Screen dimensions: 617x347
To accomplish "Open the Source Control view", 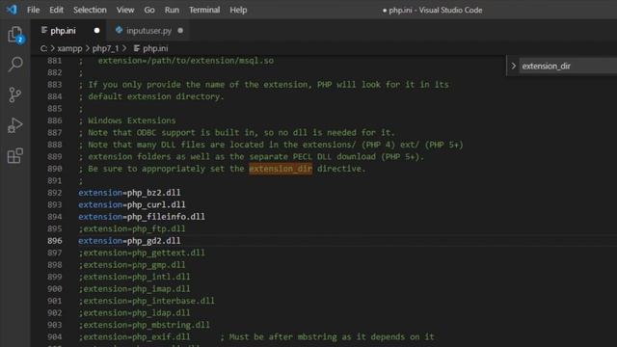I will coord(15,94).
